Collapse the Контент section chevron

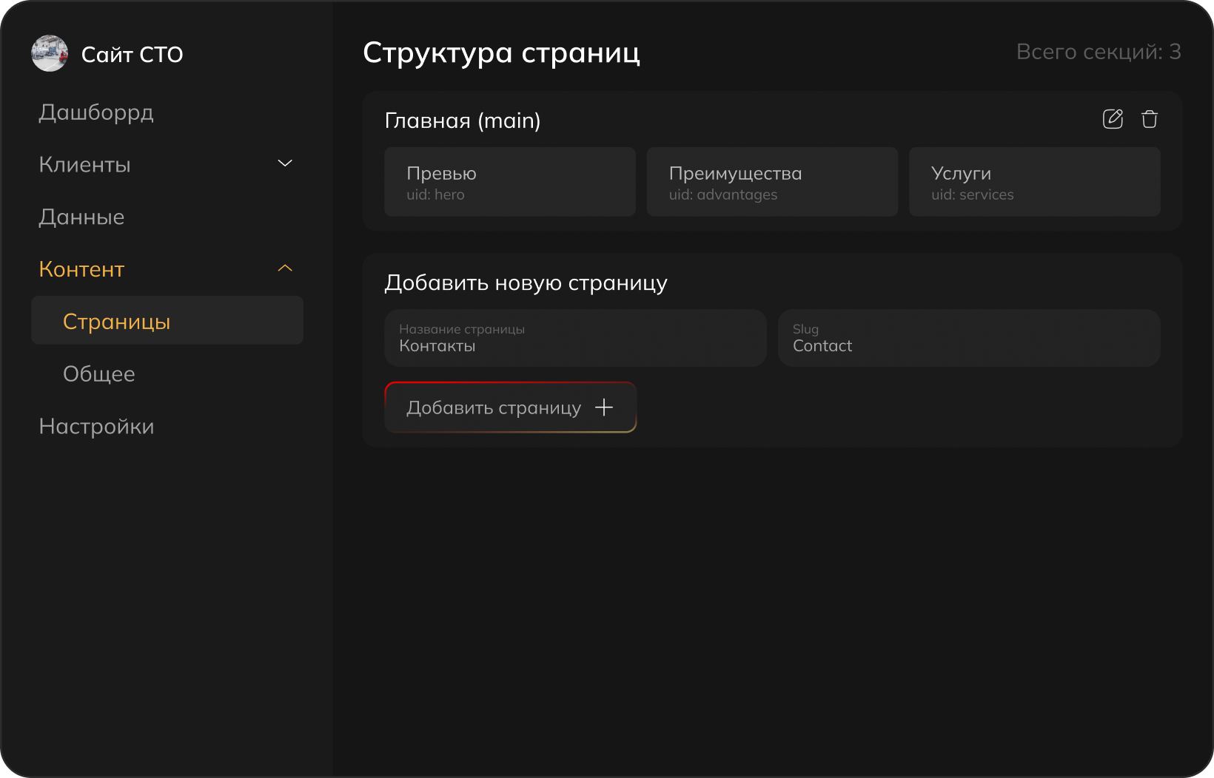pyautogui.click(x=285, y=268)
